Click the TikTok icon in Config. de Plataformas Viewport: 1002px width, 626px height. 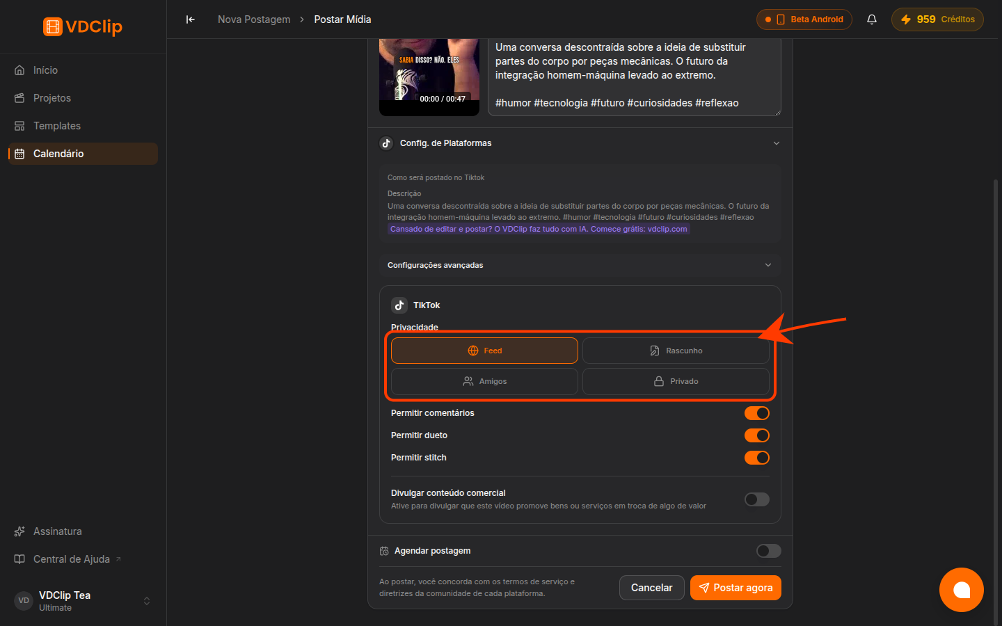(x=386, y=143)
